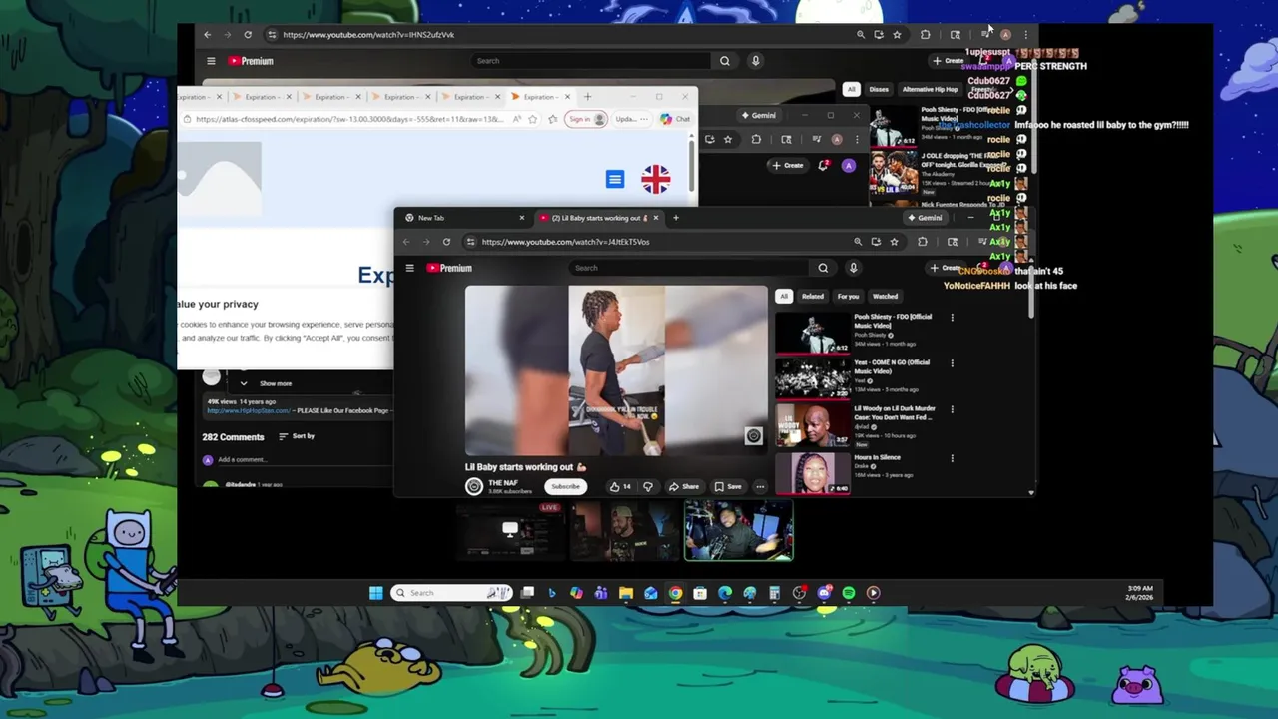Select the Related filter chip
1278x719 pixels.
click(x=813, y=296)
